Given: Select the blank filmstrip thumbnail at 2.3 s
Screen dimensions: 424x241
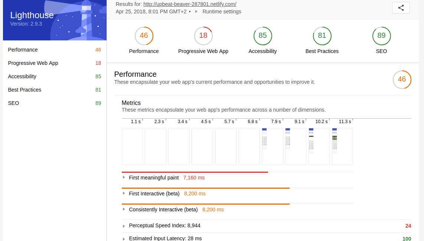Looking at the screenshot, I should (156, 146).
